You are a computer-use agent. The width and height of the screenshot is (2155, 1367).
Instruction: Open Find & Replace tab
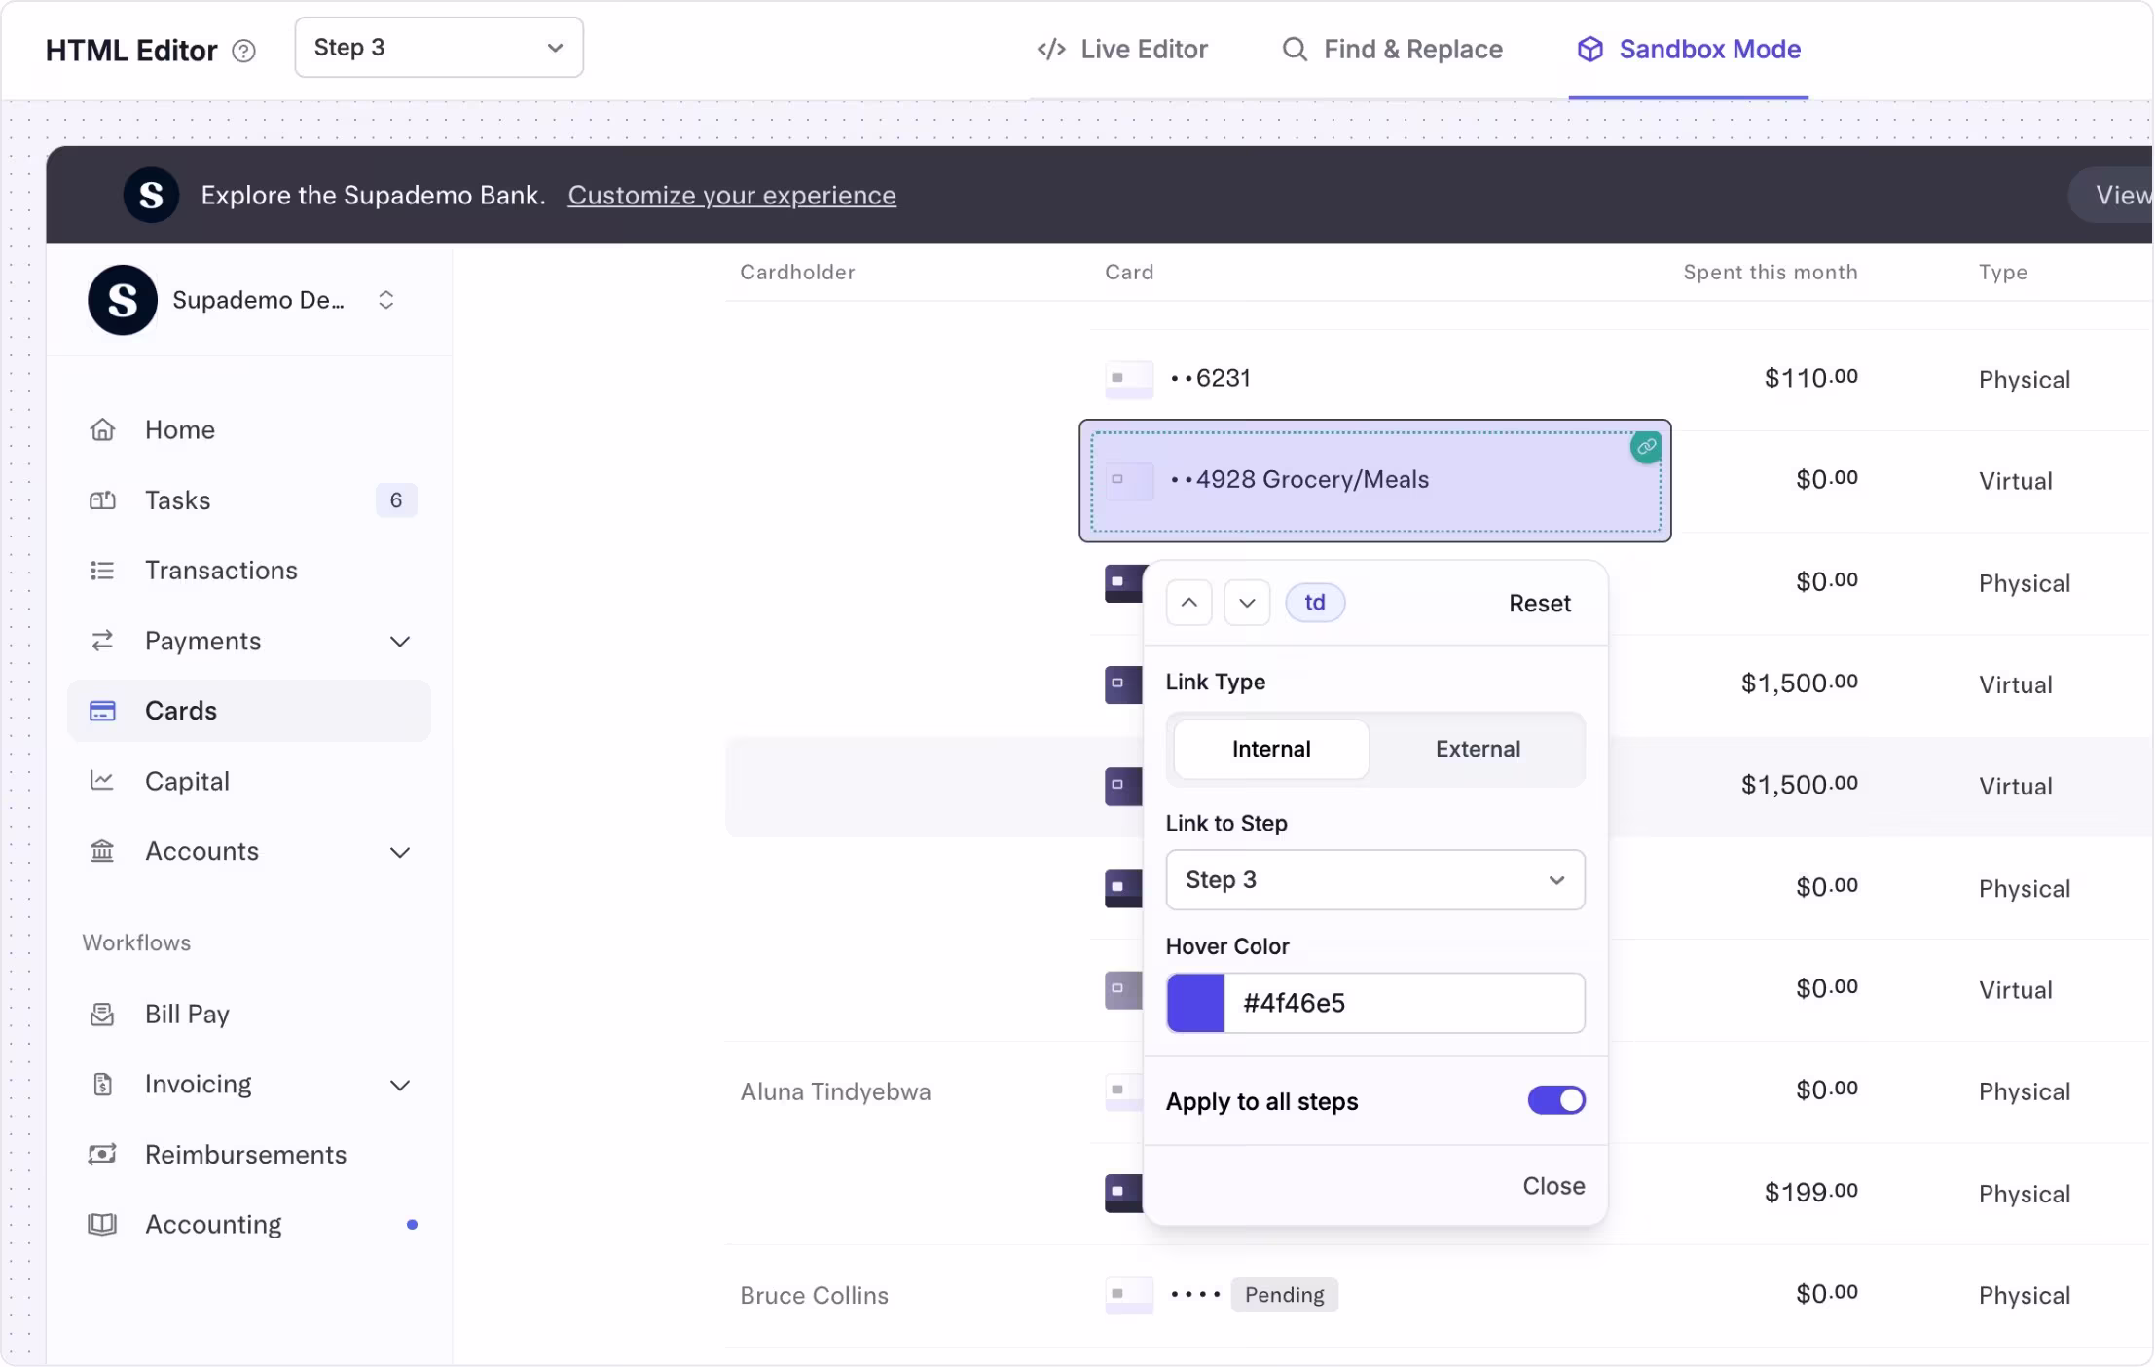pos(1393,50)
